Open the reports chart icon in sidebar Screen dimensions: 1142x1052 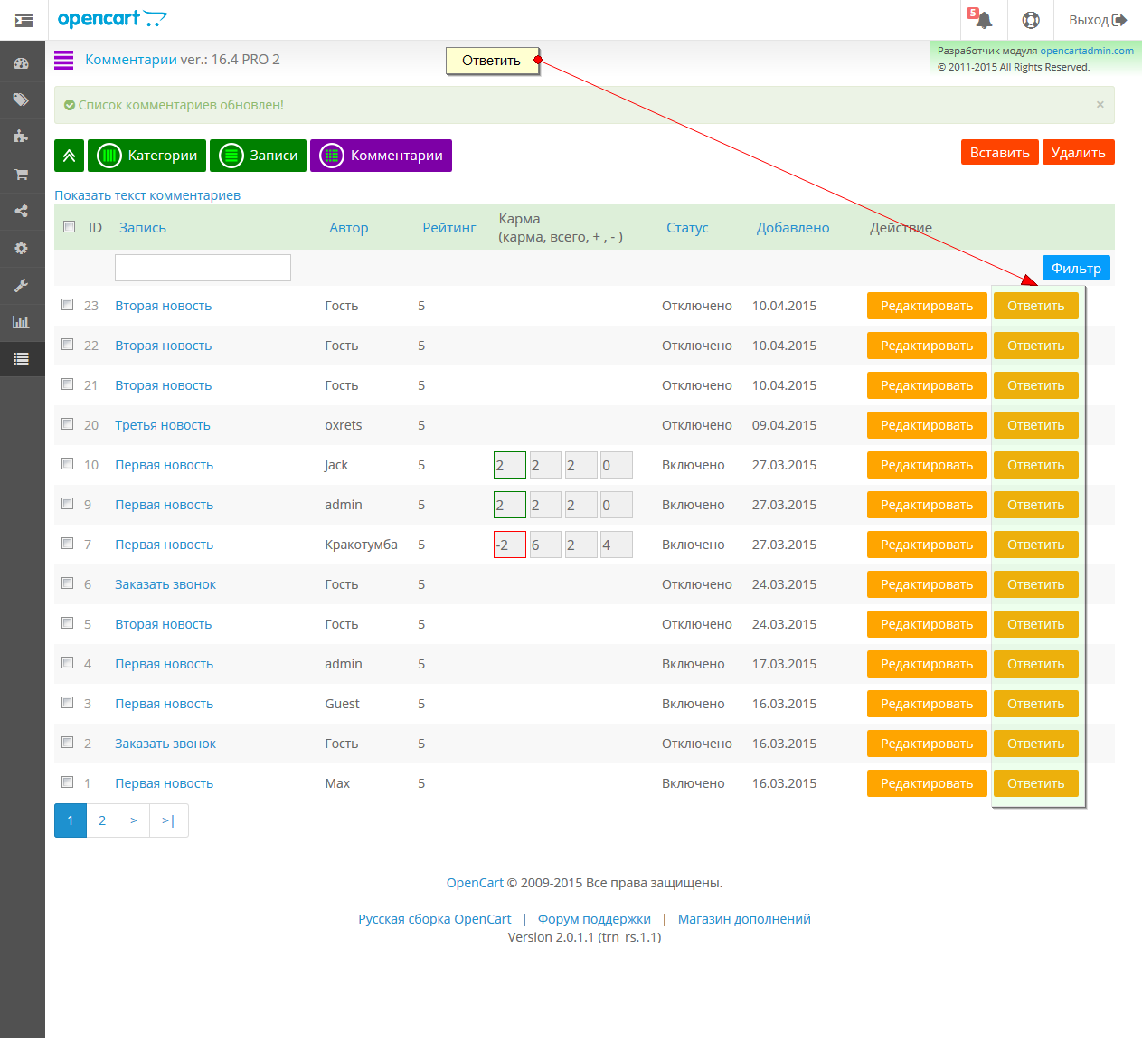pyautogui.click(x=22, y=322)
